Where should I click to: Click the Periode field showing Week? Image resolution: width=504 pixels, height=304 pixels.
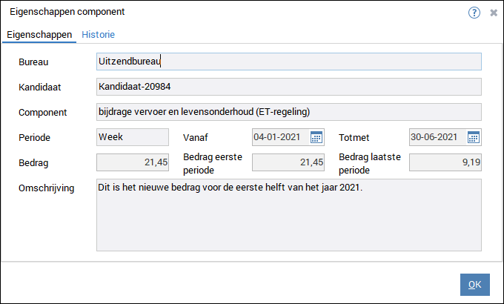[x=133, y=137]
